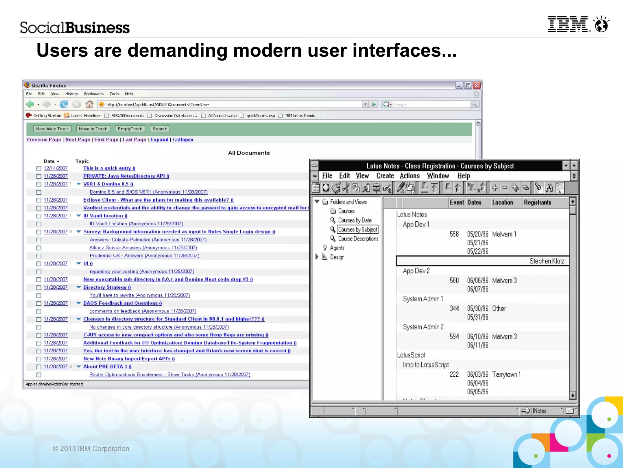Click the Previous Document up-arrow icon in Lotus Notes
Viewport: 623px width, 468px height.
(x=458, y=188)
